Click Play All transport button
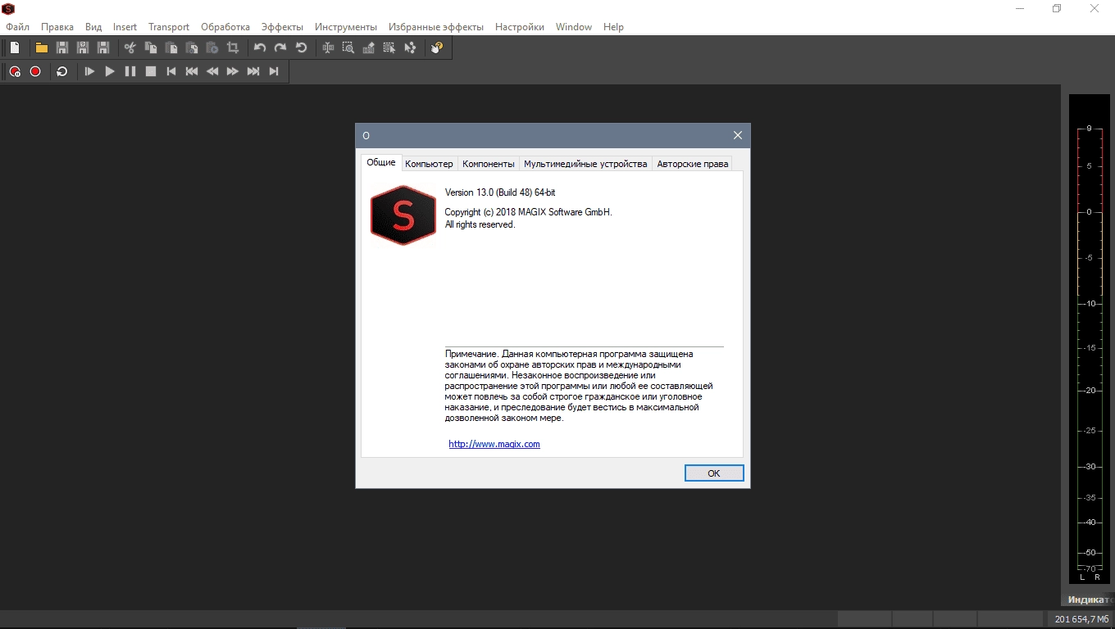Image resolution: width=1115 pixels, height=629 pixels. click(x=89, y=71)
